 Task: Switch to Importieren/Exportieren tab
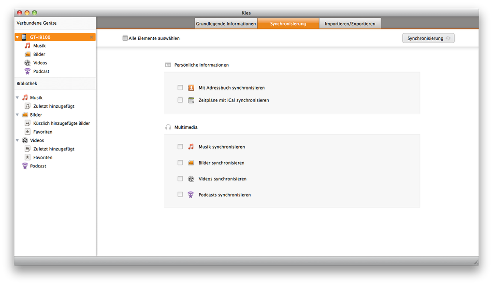pyautogui.click(x=350, y=24)
